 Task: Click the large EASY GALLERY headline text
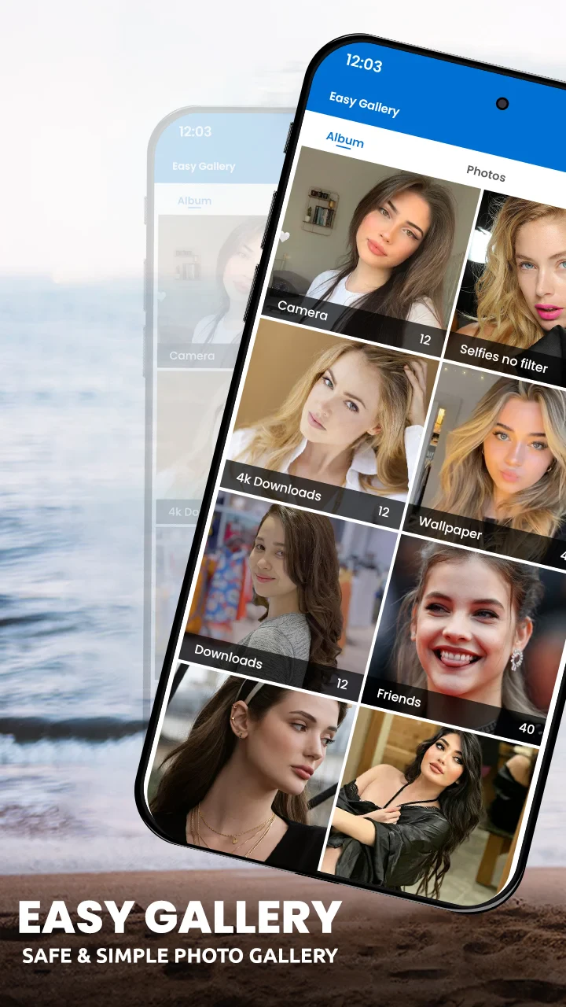click(180, 917)
